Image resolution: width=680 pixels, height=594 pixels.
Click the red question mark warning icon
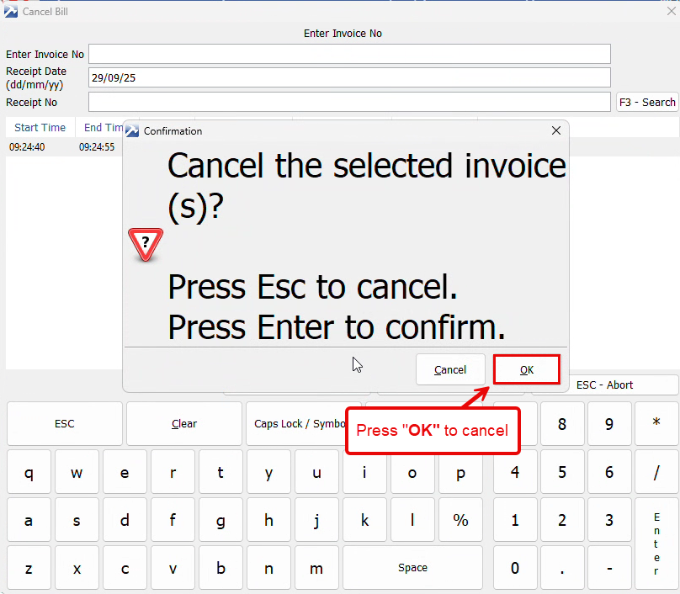click(146, 244)
